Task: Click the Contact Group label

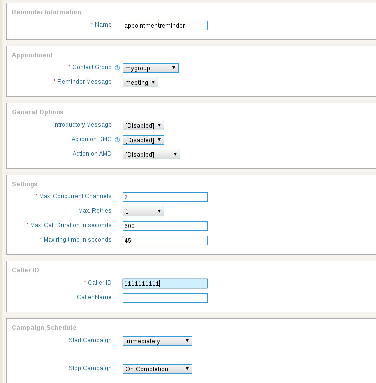Action: point(92,67)
